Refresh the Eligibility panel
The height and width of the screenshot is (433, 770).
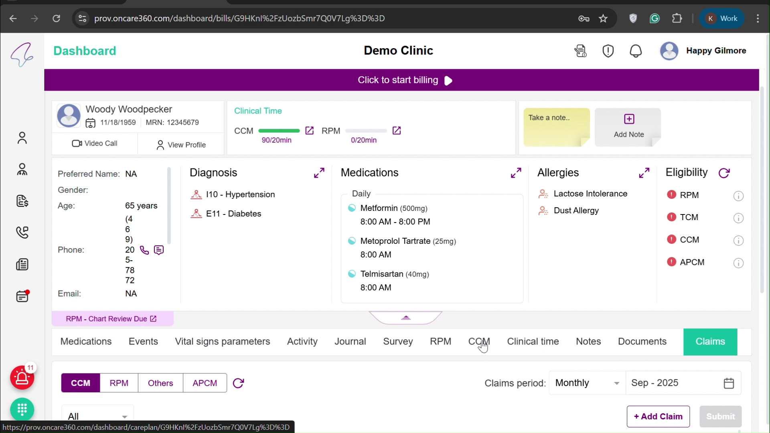tap(725, 173)
